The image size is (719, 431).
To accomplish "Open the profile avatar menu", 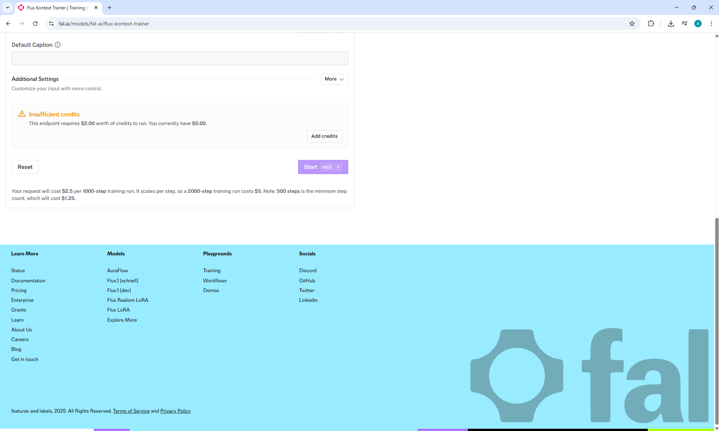I will (698, 24).
